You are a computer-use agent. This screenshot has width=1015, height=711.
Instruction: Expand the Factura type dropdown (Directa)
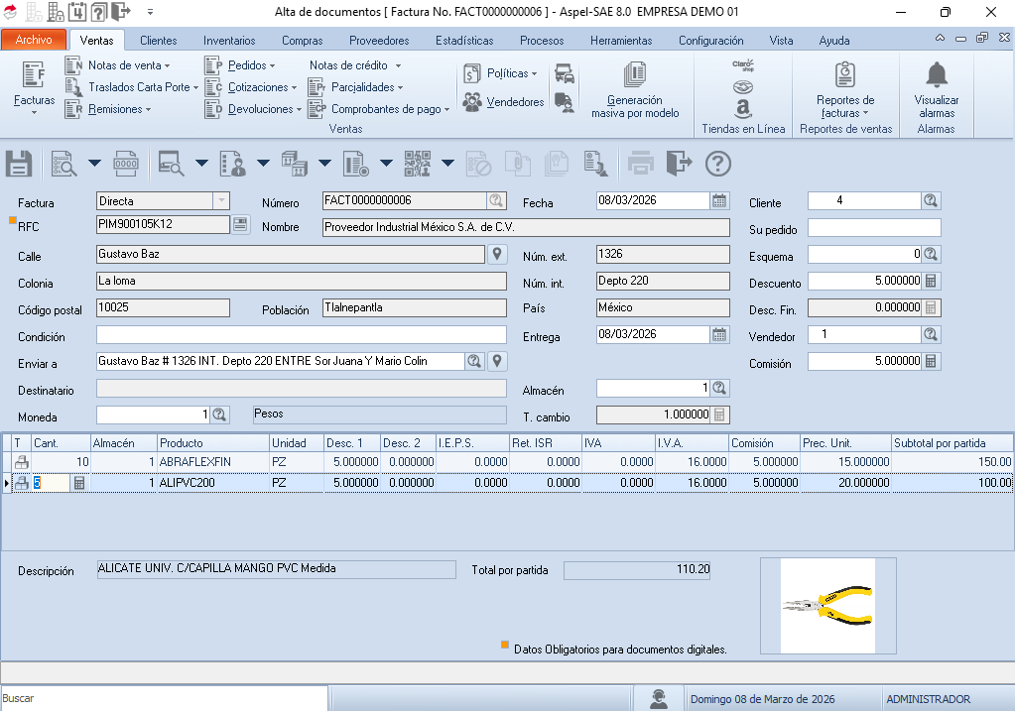[220, 200]
